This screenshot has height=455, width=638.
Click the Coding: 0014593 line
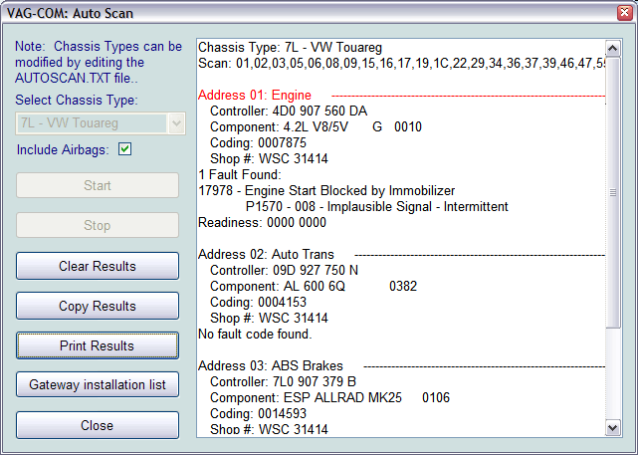pos(258,413)
